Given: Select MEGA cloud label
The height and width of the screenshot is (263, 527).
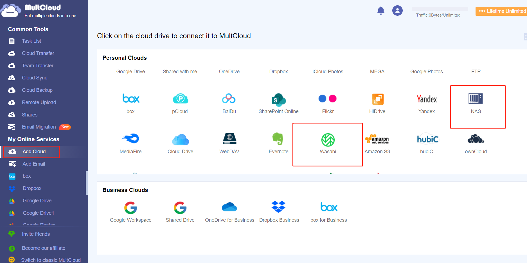Looking at the screenshot, I should click(377, 72).
